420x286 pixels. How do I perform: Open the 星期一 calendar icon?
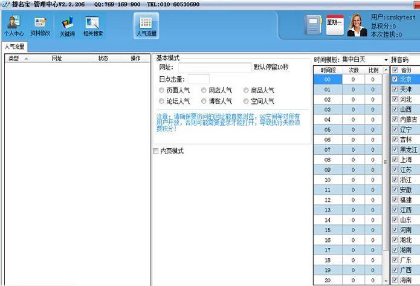(x=335, y=25)
